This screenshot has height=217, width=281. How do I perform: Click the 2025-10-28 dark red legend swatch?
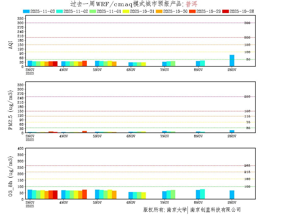click(226, 11)
